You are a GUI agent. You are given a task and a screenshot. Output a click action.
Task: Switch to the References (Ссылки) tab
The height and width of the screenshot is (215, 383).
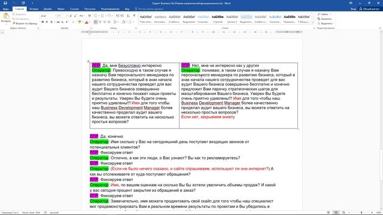tap(74, 9)
